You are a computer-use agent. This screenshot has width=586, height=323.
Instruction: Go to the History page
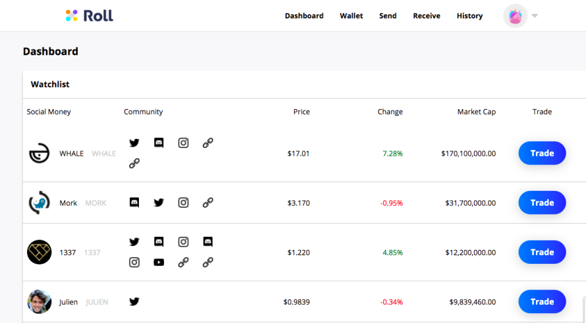point(469,16)
